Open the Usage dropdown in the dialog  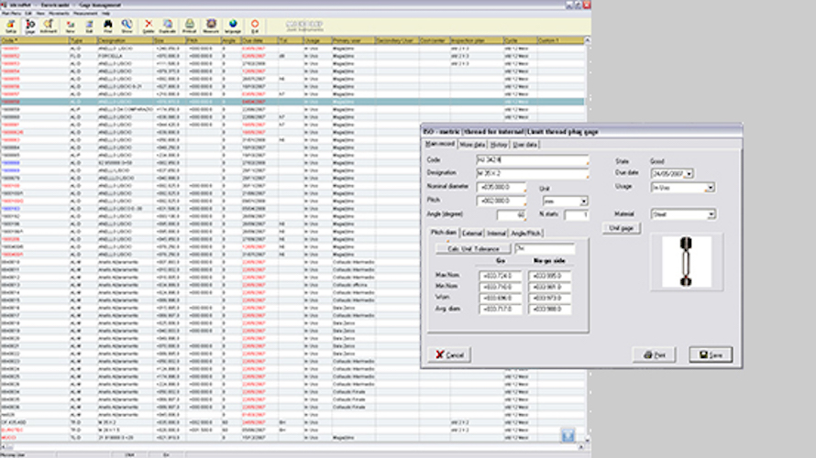[711, 187]
